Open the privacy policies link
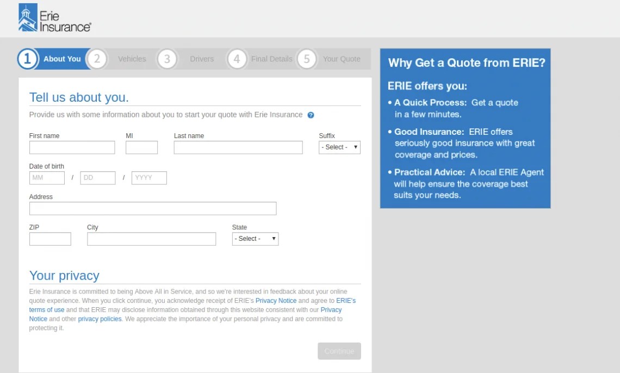 98,319
